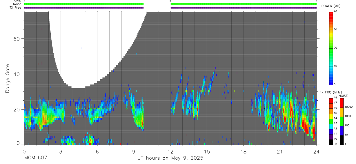Image resolution: width=356 pixels, height=164 pixels.
Task: Click the 10000 label on the noise scale
Action: pos(348,107)
